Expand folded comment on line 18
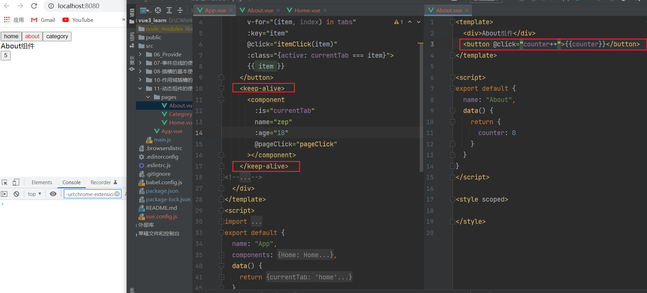Screen dimensions: 647x293 pyautogui.click(x=221, y=177)
